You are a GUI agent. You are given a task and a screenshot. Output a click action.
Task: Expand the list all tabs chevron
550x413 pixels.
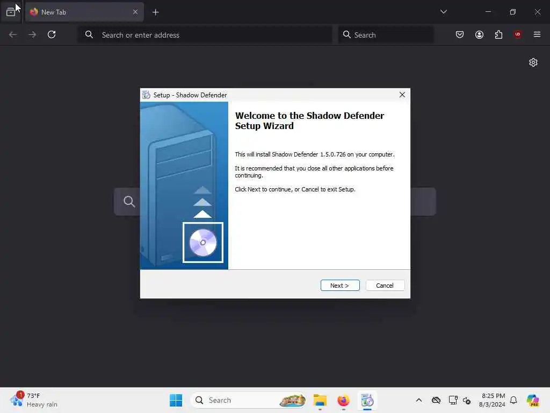[x=443, y=12]
